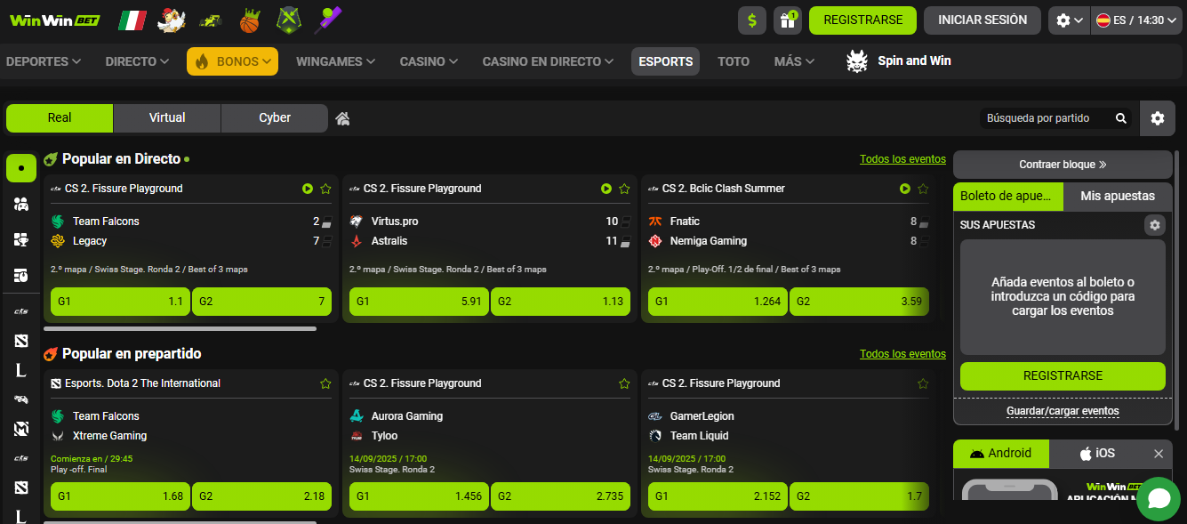Click the chicken game icon in header
Screen dimensions: 1187x524
pos(171,20)
